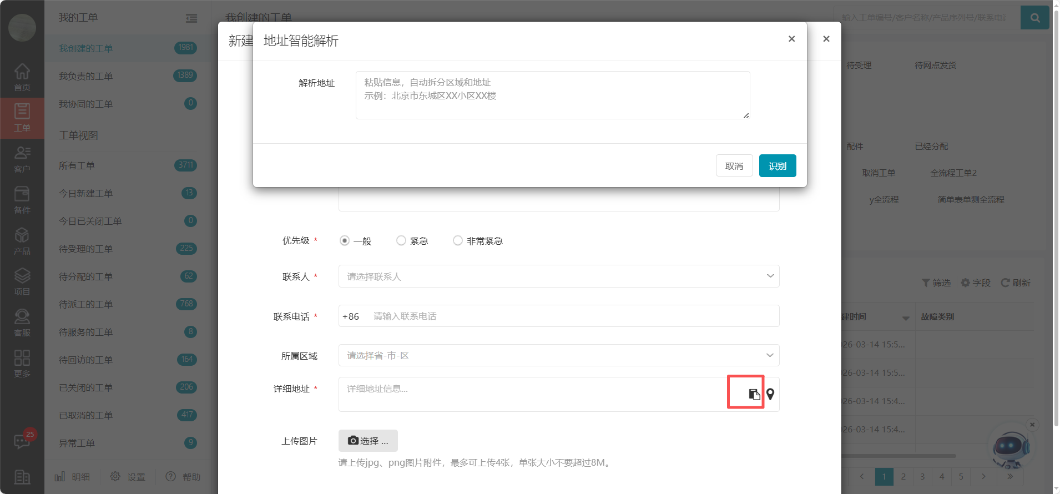Click the address paste-parse icon
The height and width of the screenshot is (494, 1060).
point(754,394)
